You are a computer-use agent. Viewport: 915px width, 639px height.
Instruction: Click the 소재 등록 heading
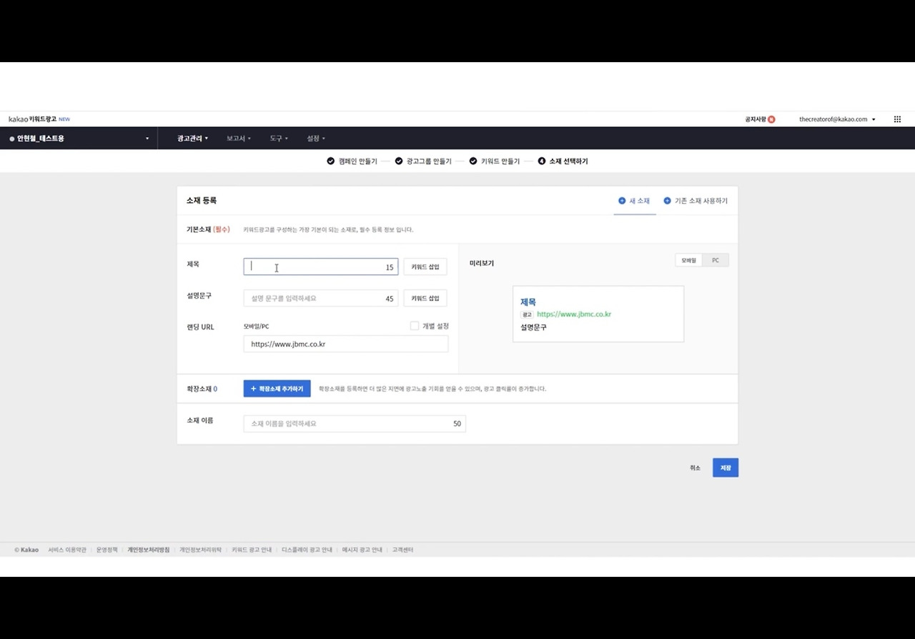pyautogui.click(x=202, y=201)
